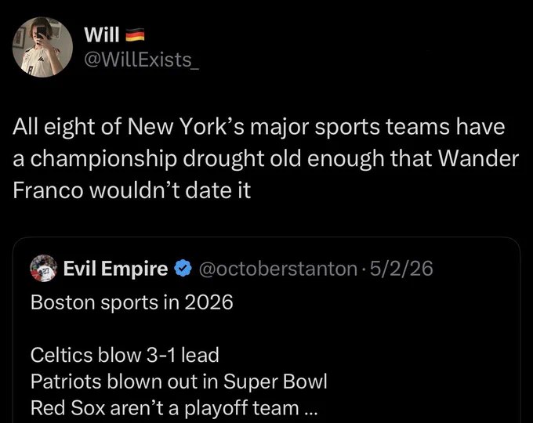Open the quoted tweet about Boston sports
533x423 pixels.
pos(266,330)
